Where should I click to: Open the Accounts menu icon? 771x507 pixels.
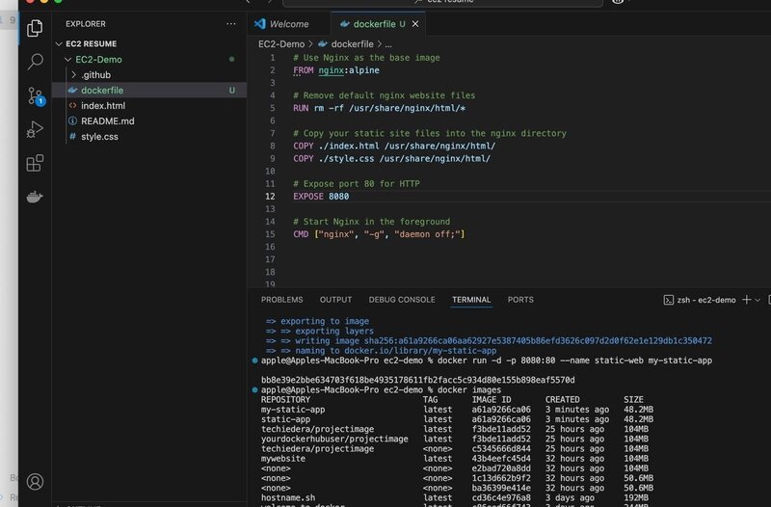tap(35, 481)
